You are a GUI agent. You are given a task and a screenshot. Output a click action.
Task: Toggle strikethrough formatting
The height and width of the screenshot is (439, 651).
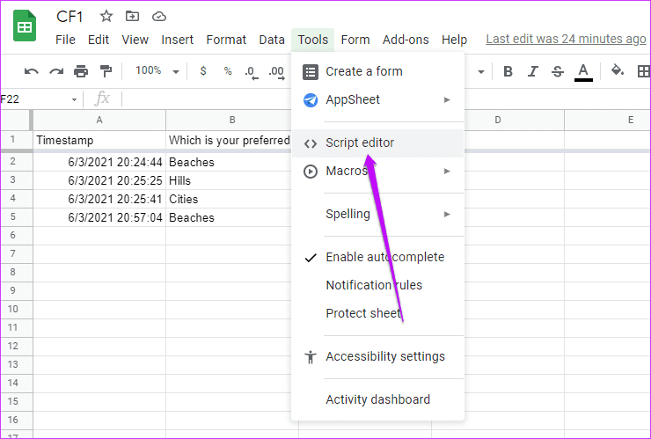click(x=558, y=71)
